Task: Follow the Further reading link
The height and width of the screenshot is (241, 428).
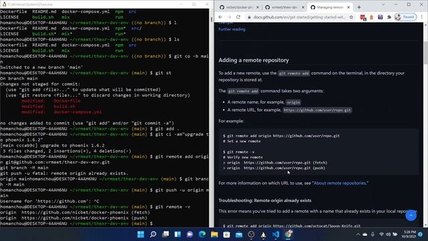Action: [x=232, y=29]
